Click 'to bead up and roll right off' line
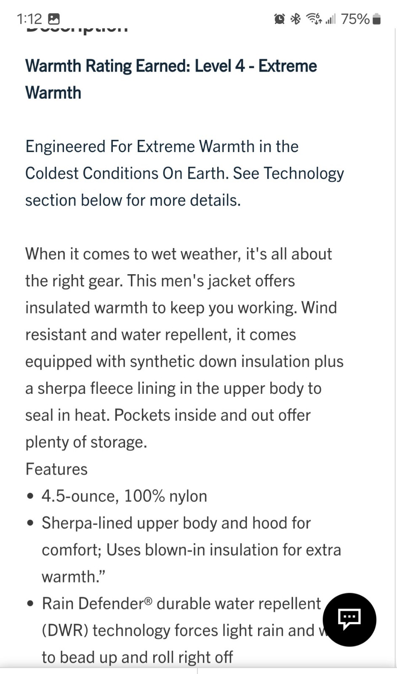This screenshot has width=397, height=674. click(x=137, y=657)
